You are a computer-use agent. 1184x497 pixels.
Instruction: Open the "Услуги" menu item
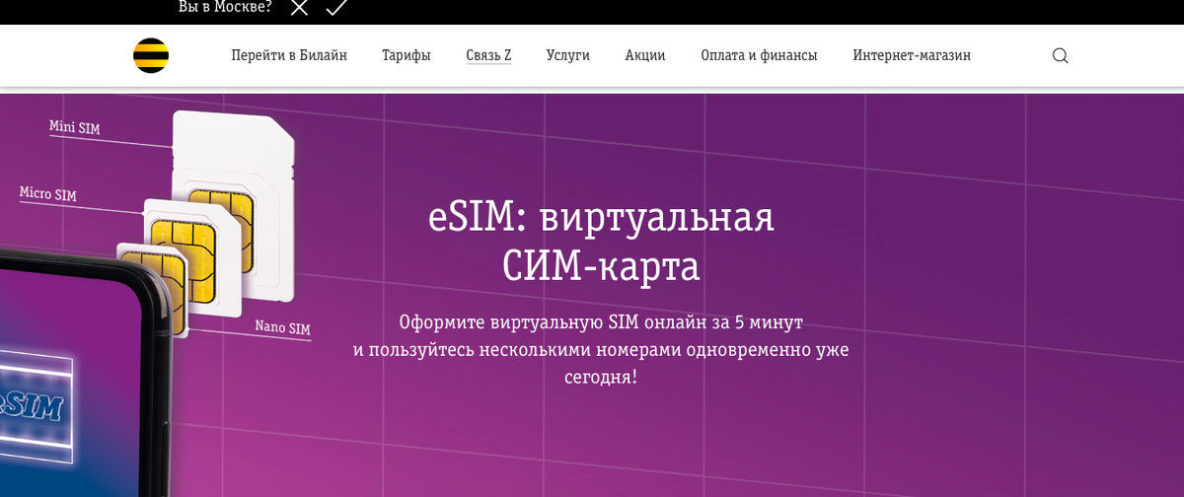pyautogui.click(x=568, y=55)
